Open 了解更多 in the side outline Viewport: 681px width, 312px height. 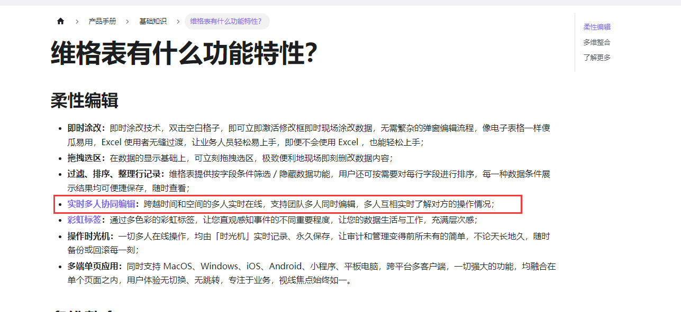tap(597, 58)
